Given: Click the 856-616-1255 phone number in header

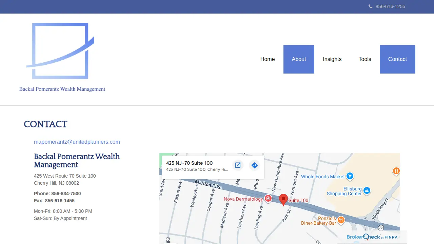Looking at the screenshot, I should (x=390, y=6).
